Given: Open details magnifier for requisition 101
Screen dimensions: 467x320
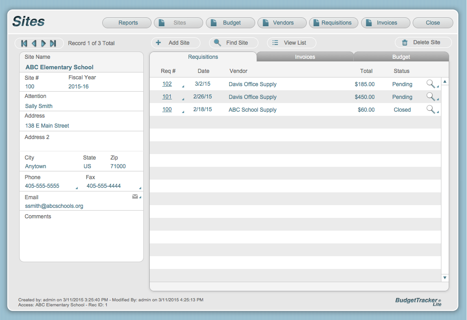Looking at the screenshot, I should pos(430,96).
